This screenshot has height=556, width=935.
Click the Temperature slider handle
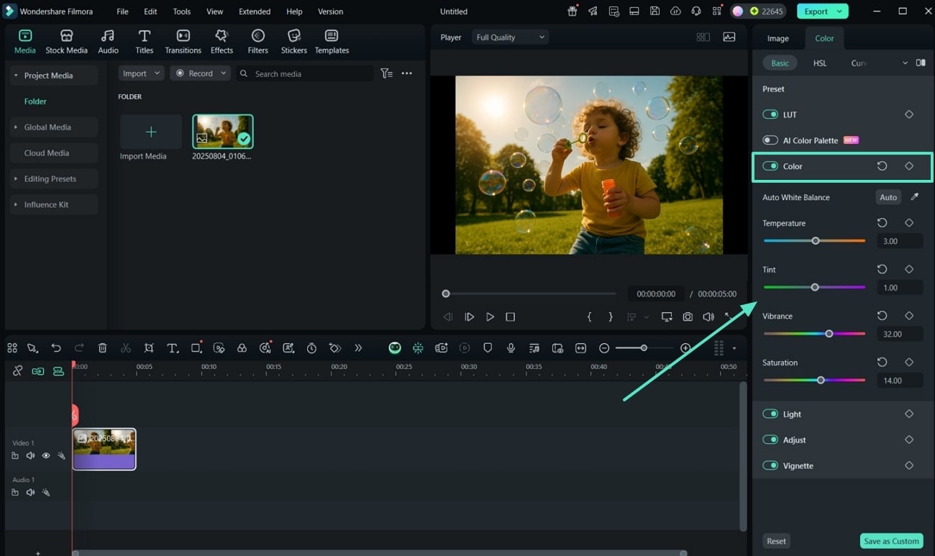point(815,241)
